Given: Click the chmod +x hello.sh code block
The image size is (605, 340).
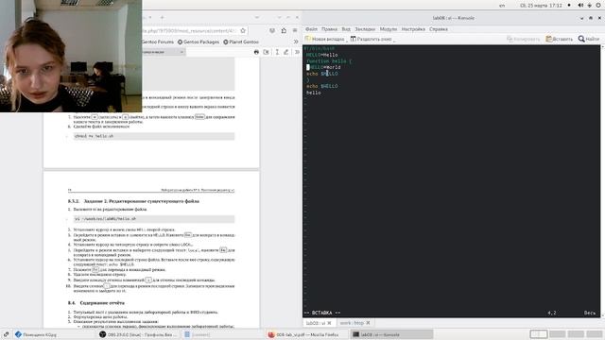Looking at the screenshot, I should (154, 136).
